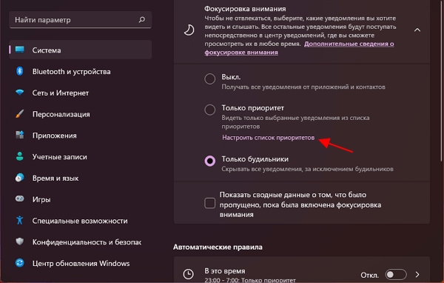Click the search magnifier icon

coord(142,19)
